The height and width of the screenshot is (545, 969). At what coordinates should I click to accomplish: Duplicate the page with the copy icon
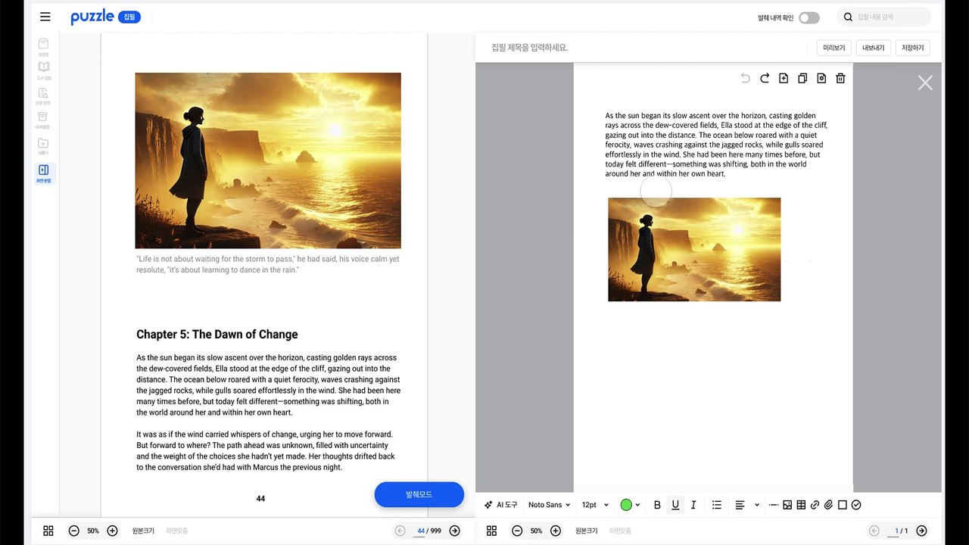pyautogui.click(x=802, y=78)
